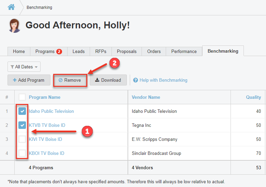
Task: Uncheck Idaho Public Television checkbox
Action: 22,111
